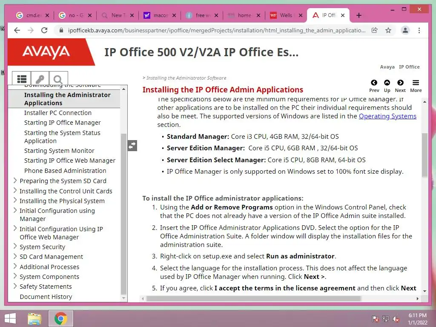The width and height of the screenshot is (436, 327).
Task: Open Phone Based Administration topic
Action: [65, 170]
